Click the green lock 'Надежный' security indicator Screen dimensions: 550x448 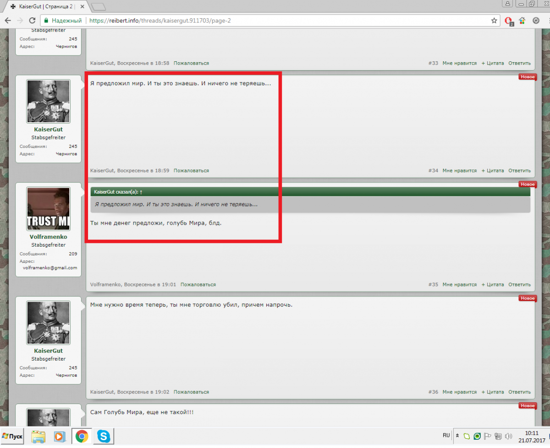63,21
